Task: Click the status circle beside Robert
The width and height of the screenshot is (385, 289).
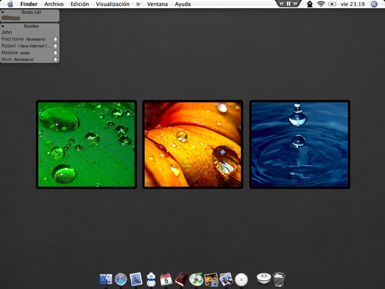Action: [56, 46]
